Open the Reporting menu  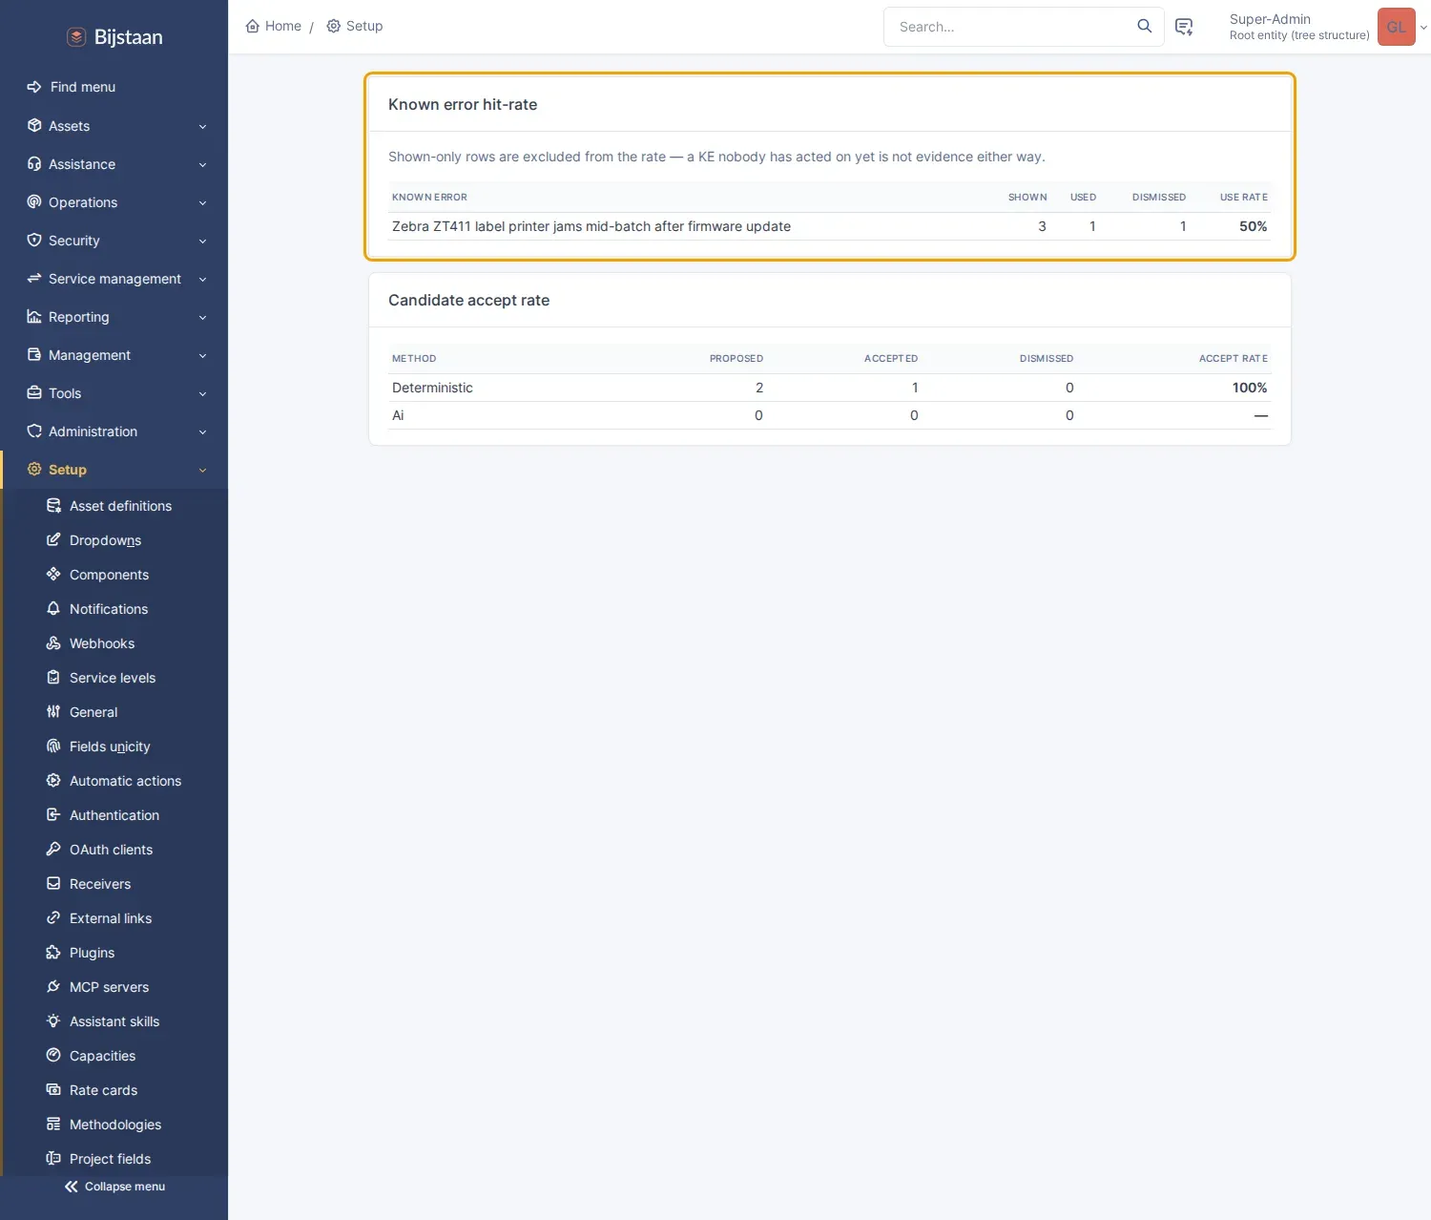(x=114, y=317)
